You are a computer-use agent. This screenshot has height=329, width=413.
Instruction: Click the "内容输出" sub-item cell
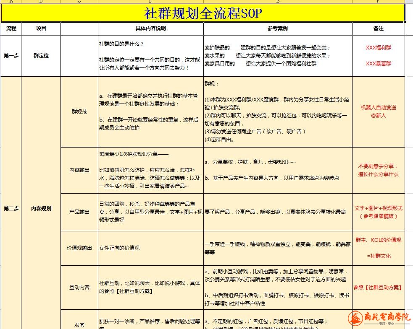pyautogui.click(x=79, y=170)
